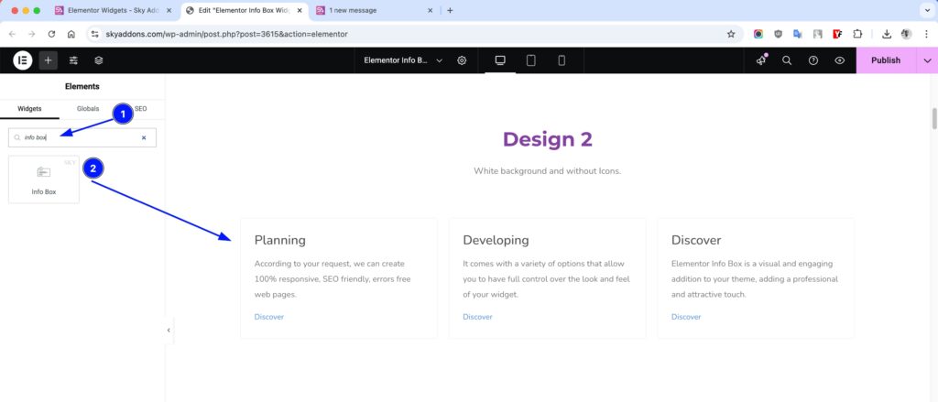Open the browser downloads icon

887,34
